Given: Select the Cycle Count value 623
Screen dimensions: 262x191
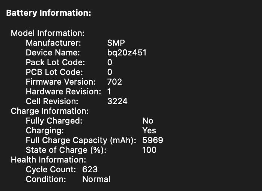Looking at the screenshot, I should coord(90,169).
